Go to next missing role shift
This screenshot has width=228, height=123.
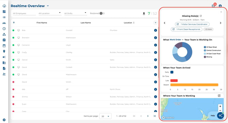tap(221, 23)
